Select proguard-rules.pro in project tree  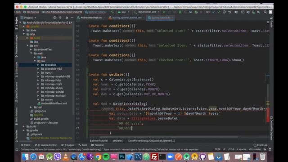[x=44, y=123]
